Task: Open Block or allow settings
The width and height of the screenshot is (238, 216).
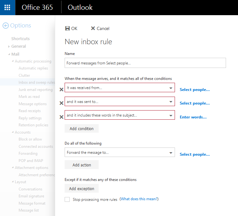Action: (30, 139)
